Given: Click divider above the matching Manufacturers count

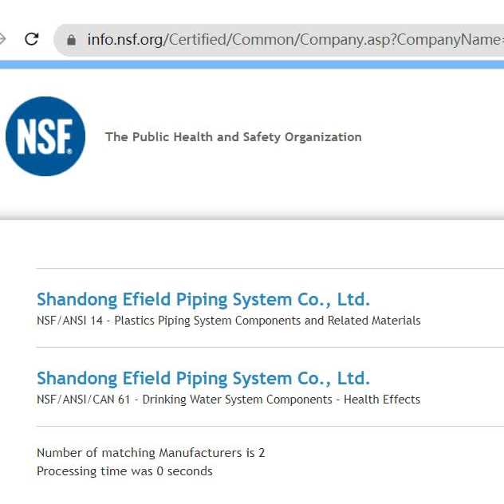Looking at the screenshot, I should (270, 426).
